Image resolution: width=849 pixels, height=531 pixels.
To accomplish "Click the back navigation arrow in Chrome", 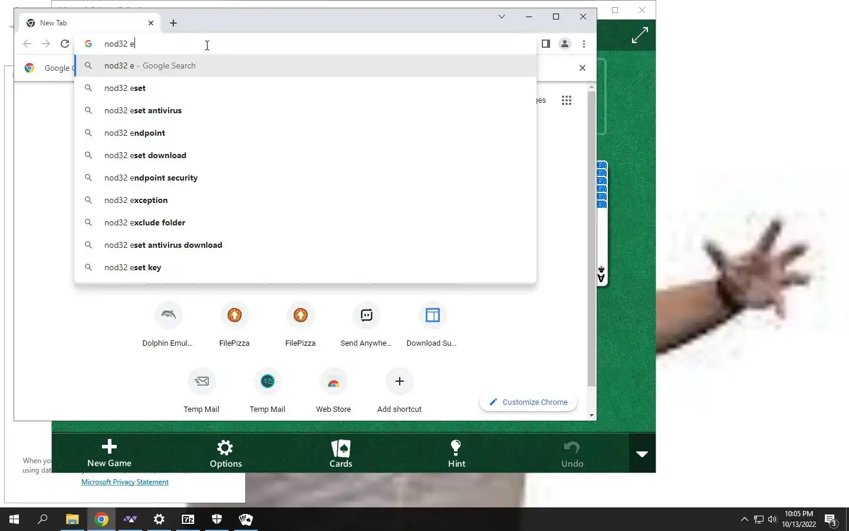I will [27, 44].
